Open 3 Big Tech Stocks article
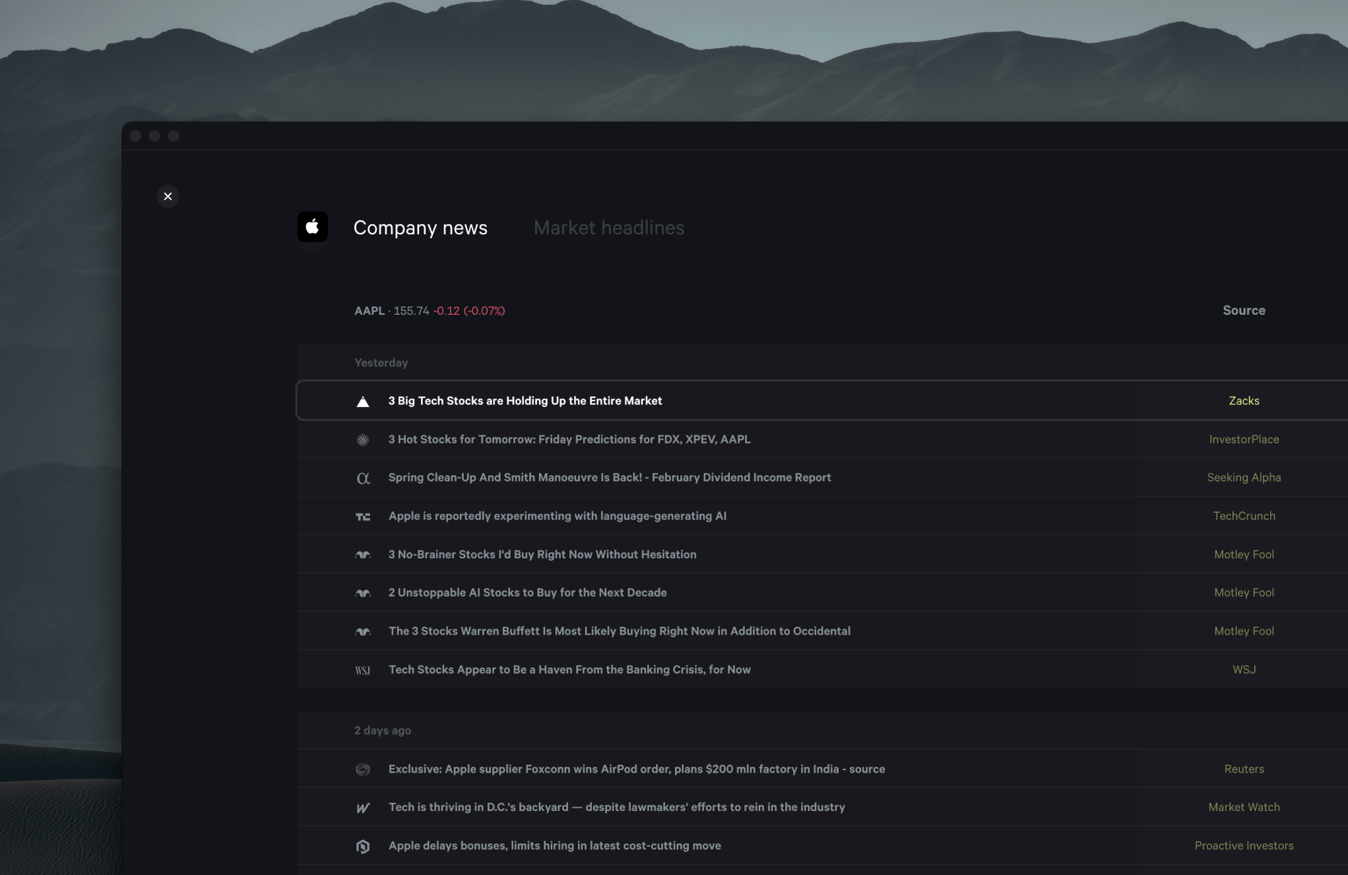Screen dimensions: 1348x875 point(525,401)
